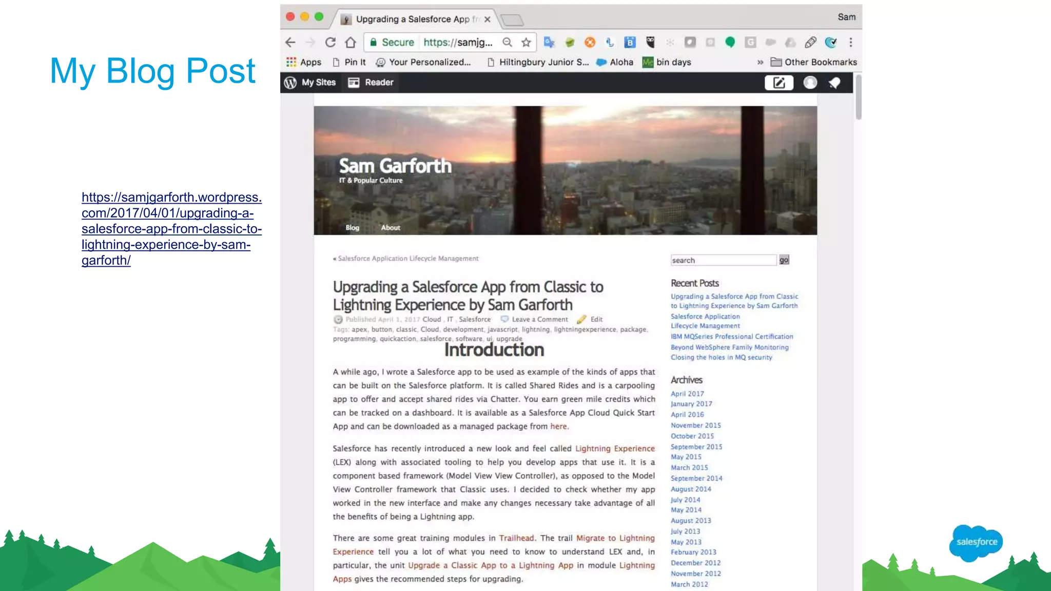
Task: Open Upgrade a Classic App to Lightning App link
Action: point(491,565)
